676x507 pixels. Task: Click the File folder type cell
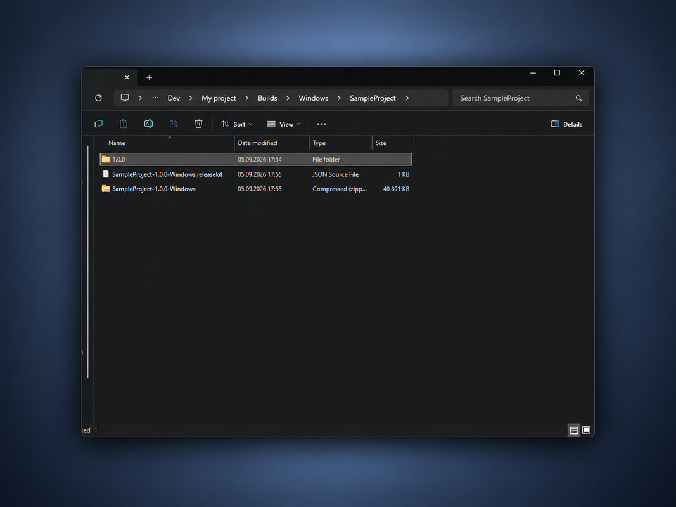tap(326, 159)
